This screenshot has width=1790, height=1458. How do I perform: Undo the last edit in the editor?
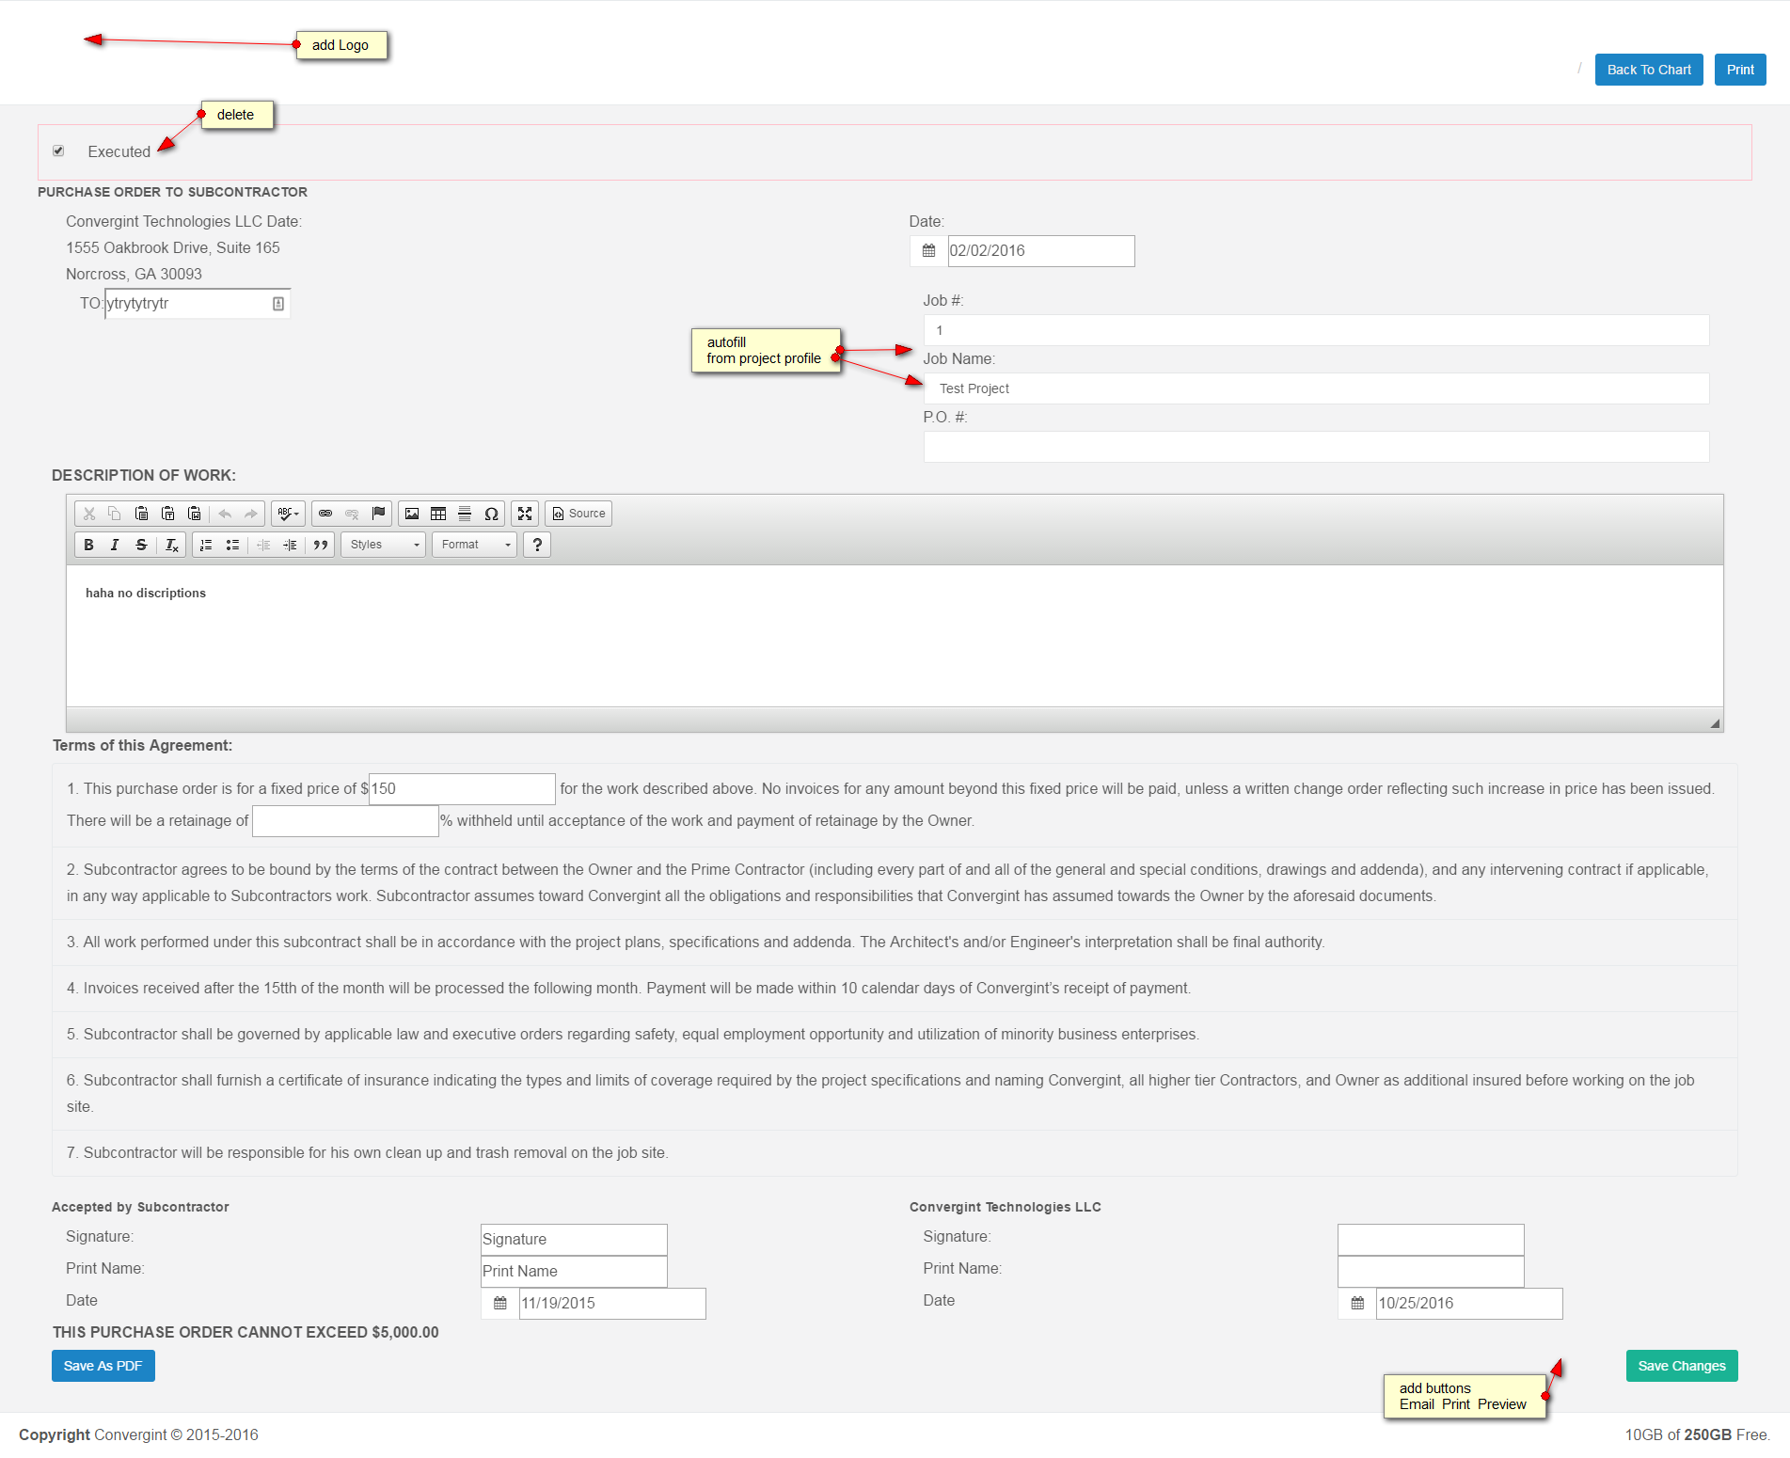tap(225, 514)
